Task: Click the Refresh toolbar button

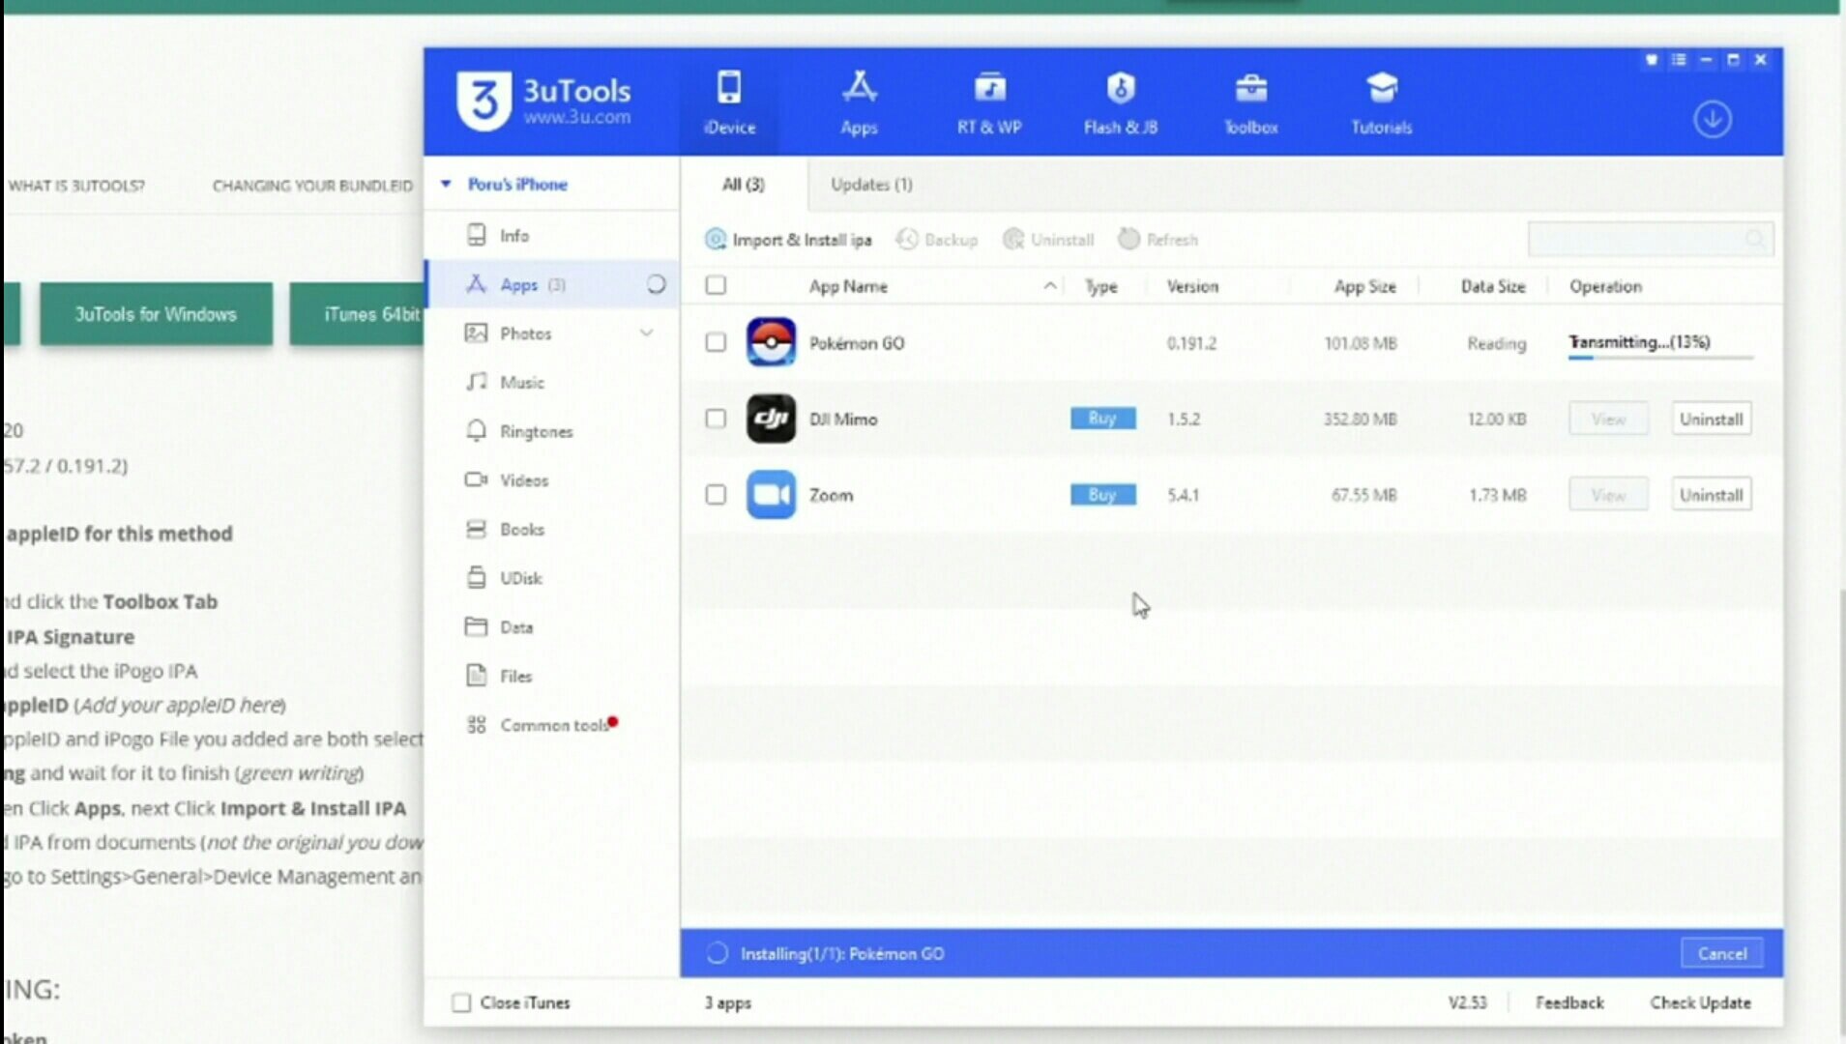Action: (1157, 240)
